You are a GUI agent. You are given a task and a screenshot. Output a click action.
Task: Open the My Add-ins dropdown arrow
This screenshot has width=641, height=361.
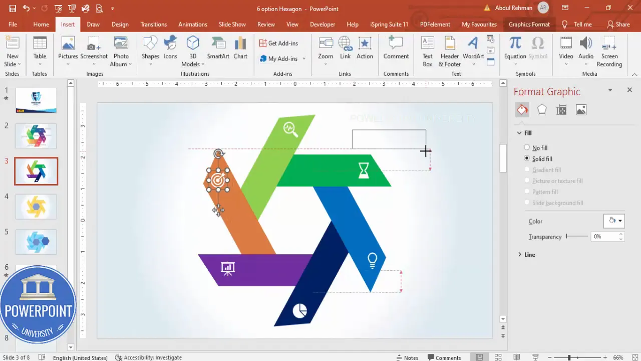[x=304, y=59]
